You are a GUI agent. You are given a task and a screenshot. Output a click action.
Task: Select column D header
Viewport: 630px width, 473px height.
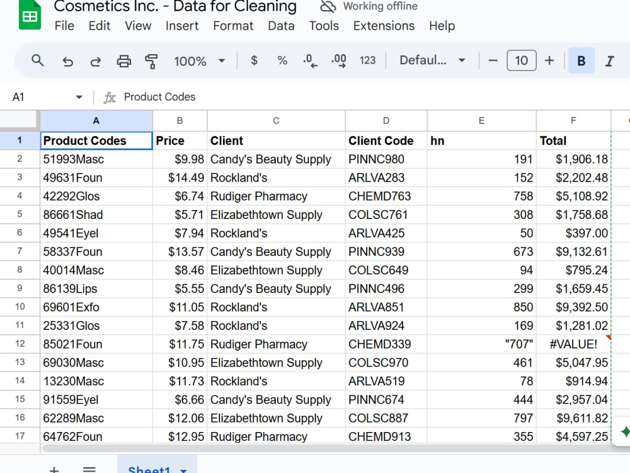[386, 120]
